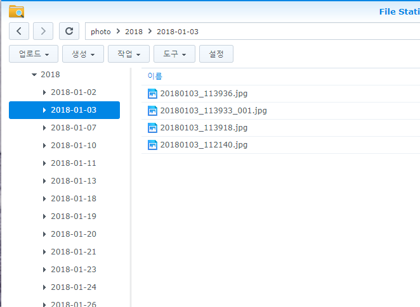The width and height of the screenshot is (420, 307).
Task: Open the 업로드 dropdown menu
Action: pos(34,54)
